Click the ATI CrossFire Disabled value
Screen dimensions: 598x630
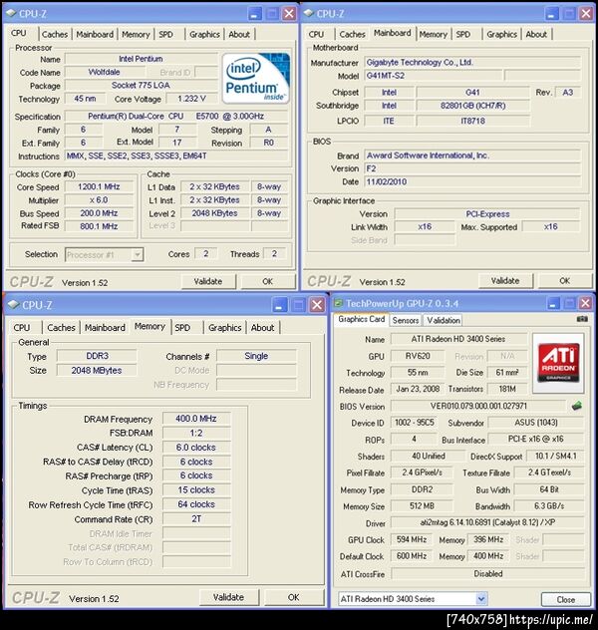tap(487, 574)
